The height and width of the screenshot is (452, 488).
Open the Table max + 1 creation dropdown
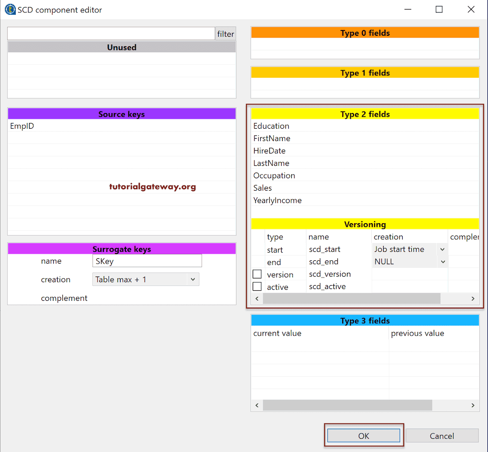pos(193,279)
